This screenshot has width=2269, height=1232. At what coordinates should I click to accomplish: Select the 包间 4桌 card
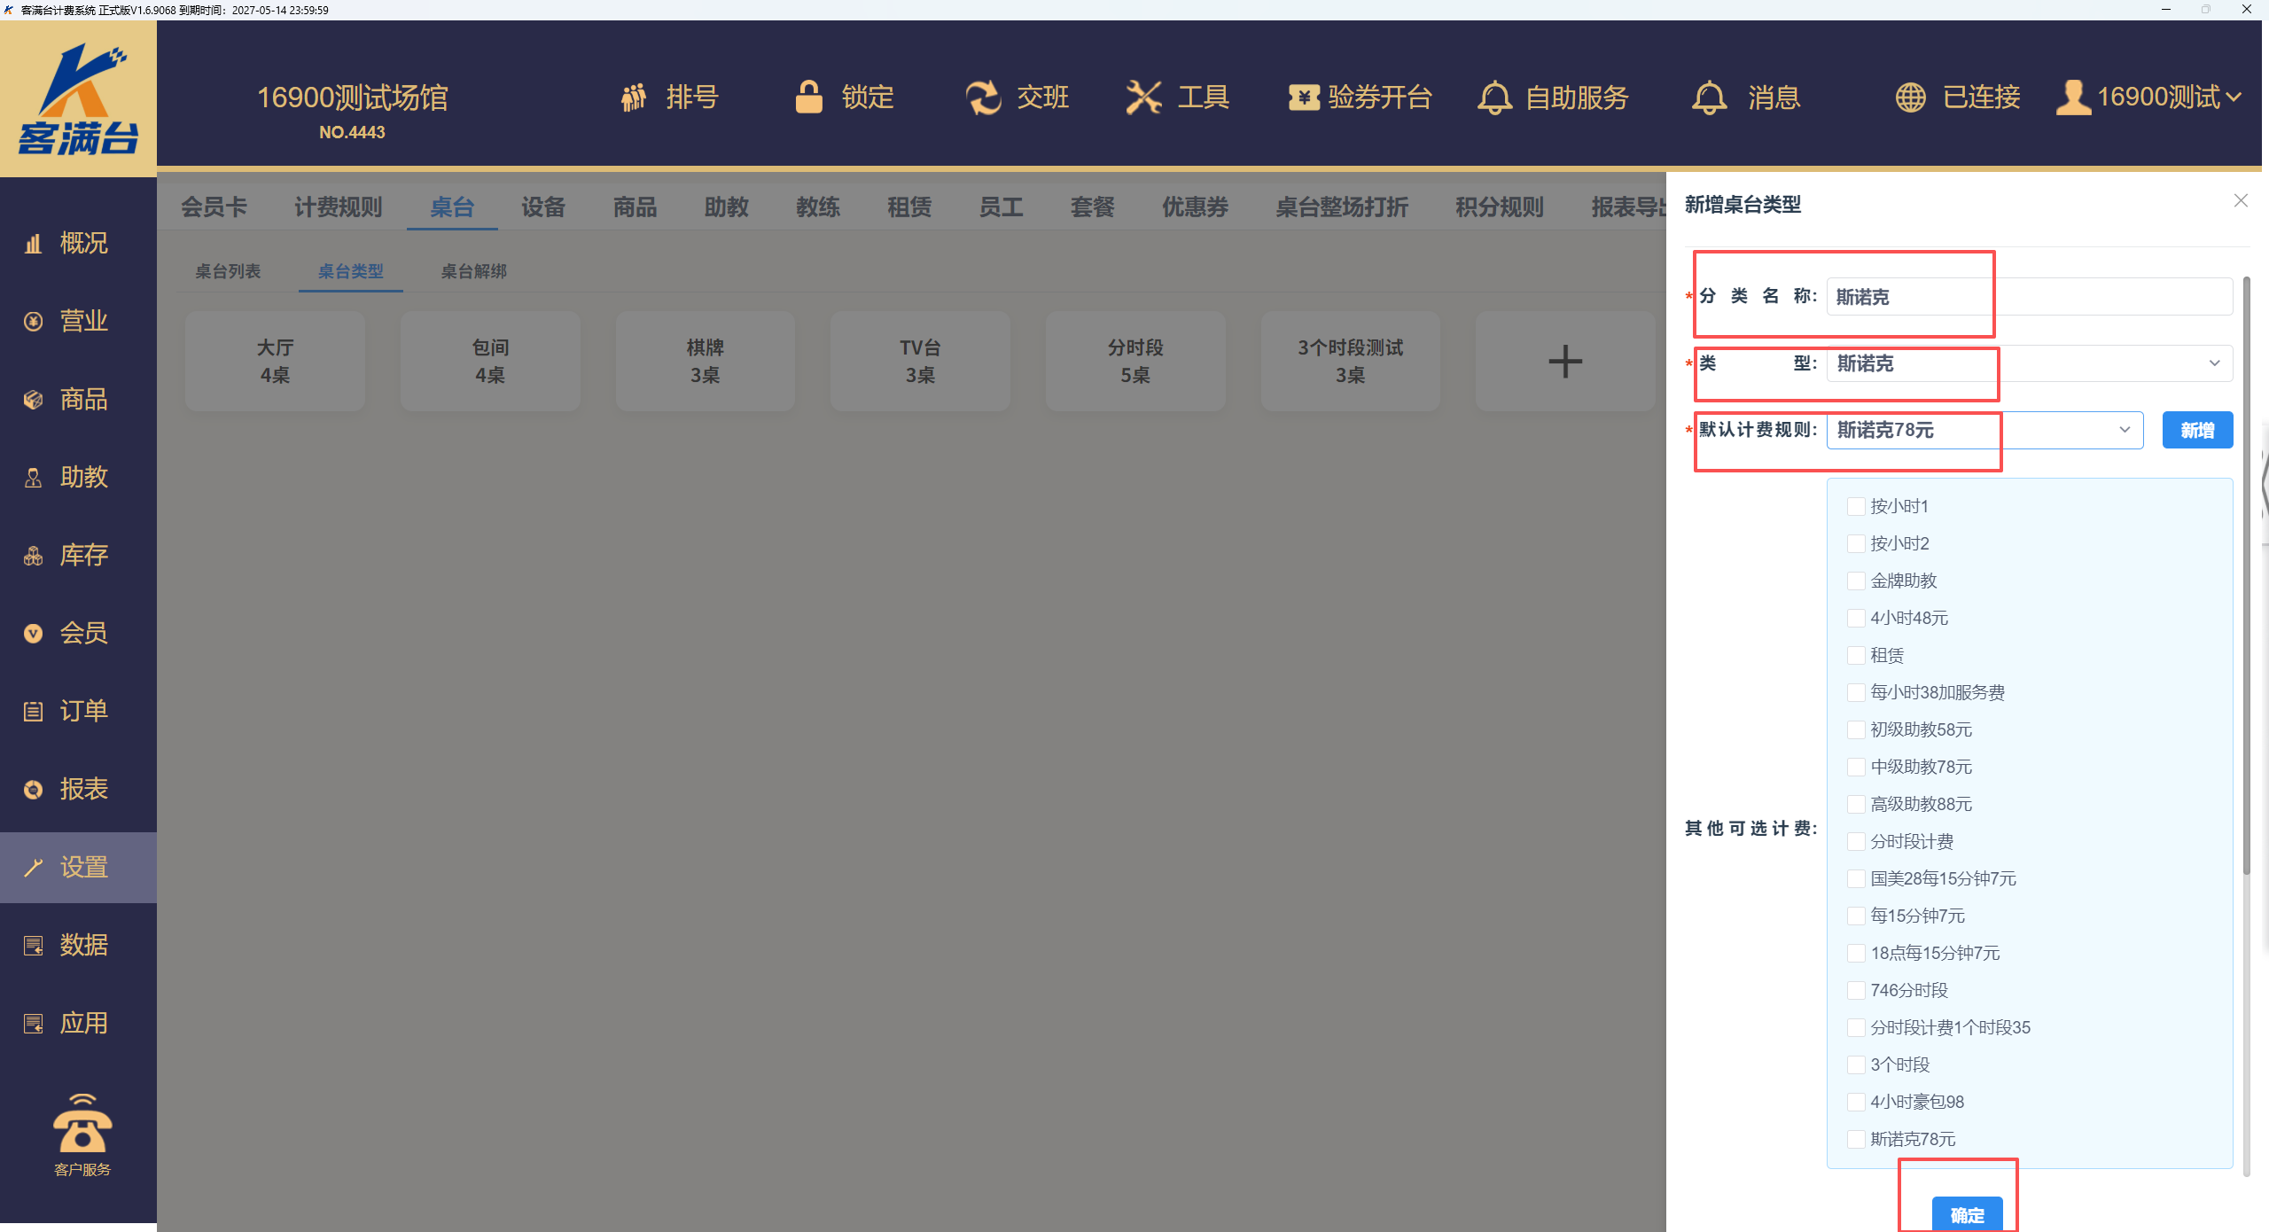tap(490, 361)
